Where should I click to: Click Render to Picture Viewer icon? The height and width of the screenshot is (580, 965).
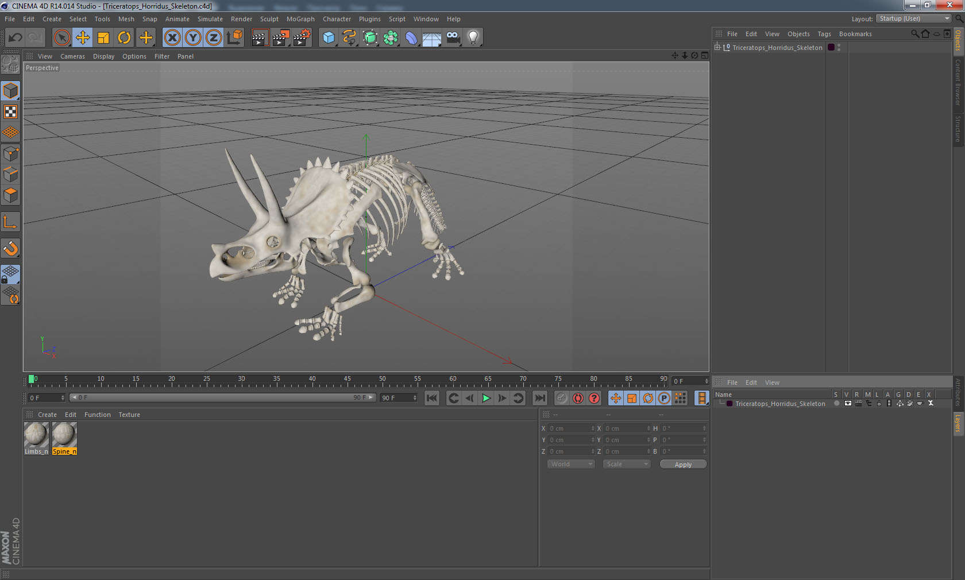click(x=281, y=38)
